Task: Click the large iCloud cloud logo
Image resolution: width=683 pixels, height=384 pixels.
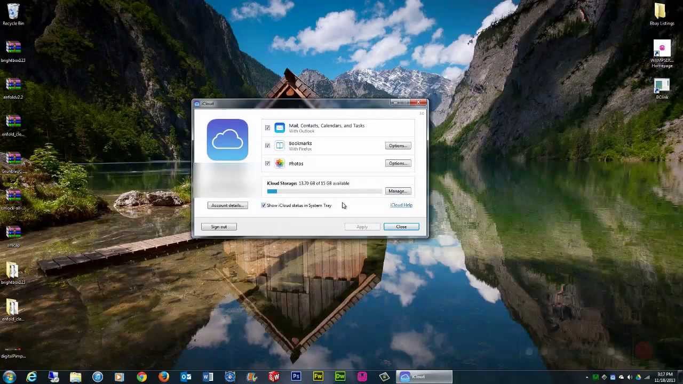Action: point(227,140)
